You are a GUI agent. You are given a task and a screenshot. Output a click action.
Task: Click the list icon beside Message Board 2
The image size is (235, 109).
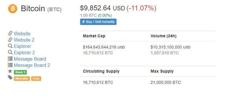pos(10,65)
